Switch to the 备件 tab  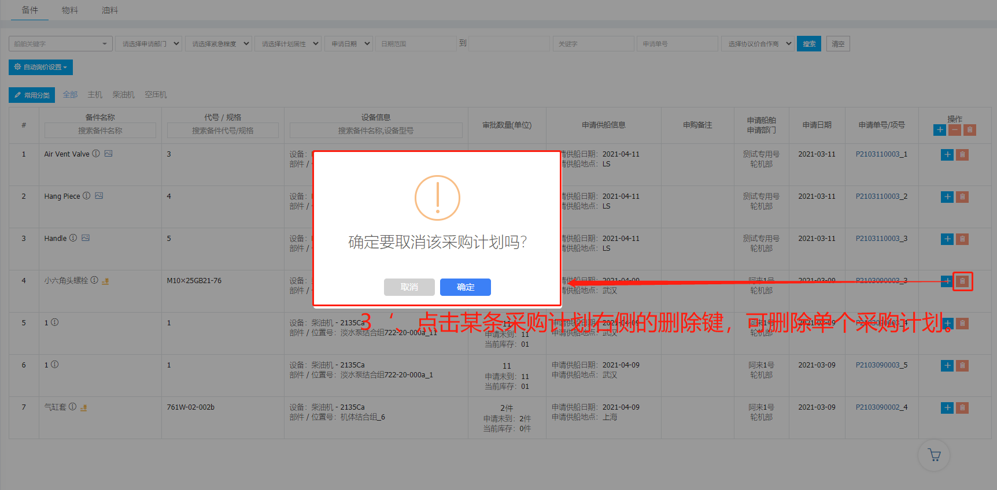(30, 10)
